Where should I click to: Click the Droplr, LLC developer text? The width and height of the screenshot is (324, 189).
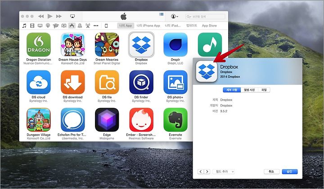(x=175, y=63)
